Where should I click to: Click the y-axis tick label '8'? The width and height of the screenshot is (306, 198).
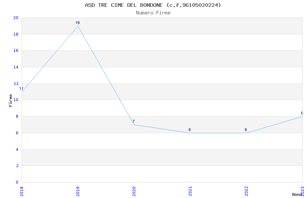click(x=17, y=116)
